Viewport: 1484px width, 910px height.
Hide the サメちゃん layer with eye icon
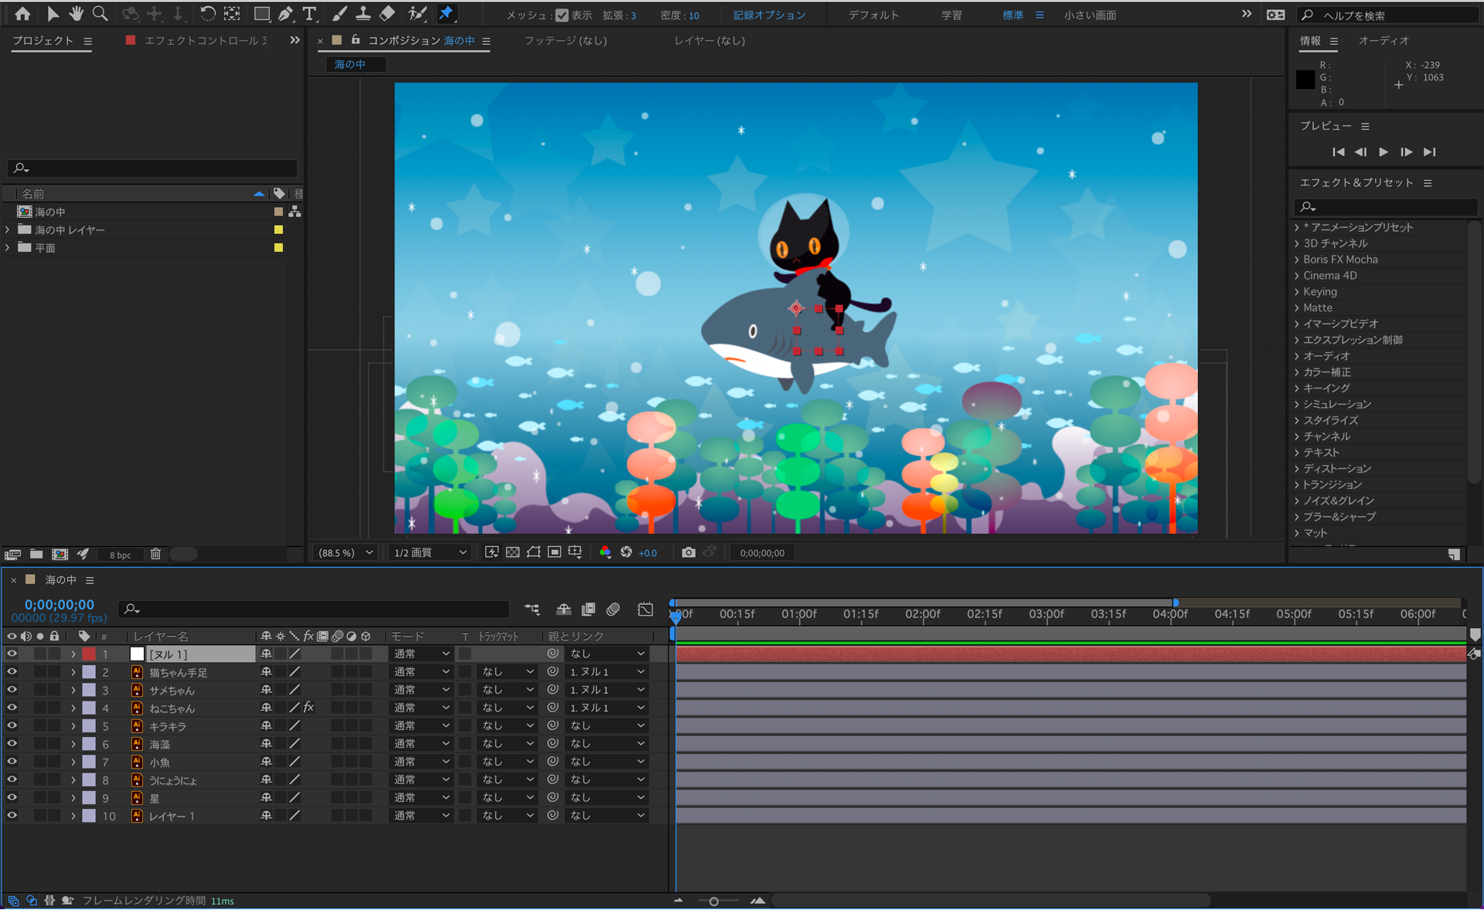12,690
